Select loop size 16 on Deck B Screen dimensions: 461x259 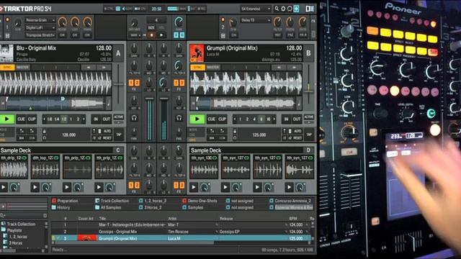[x=269, y=119]
